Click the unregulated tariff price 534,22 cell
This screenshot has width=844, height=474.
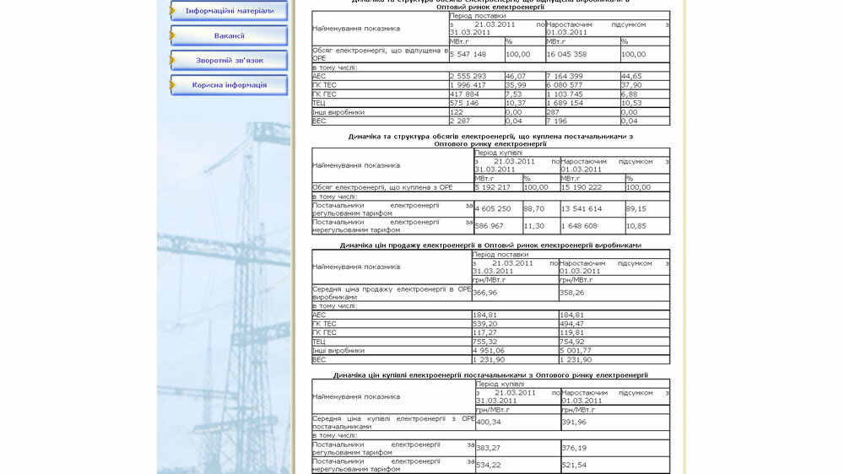[x=518, y=465]
